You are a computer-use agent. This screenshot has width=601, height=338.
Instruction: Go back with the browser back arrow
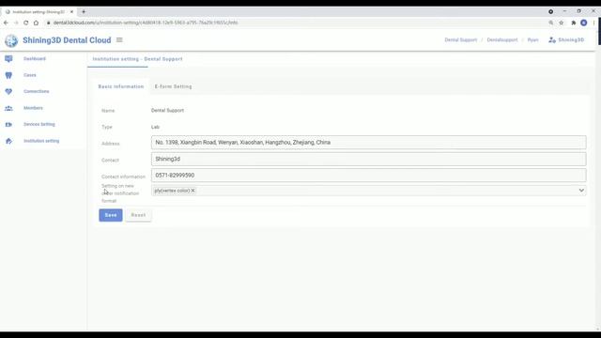[x=6, y=23]
